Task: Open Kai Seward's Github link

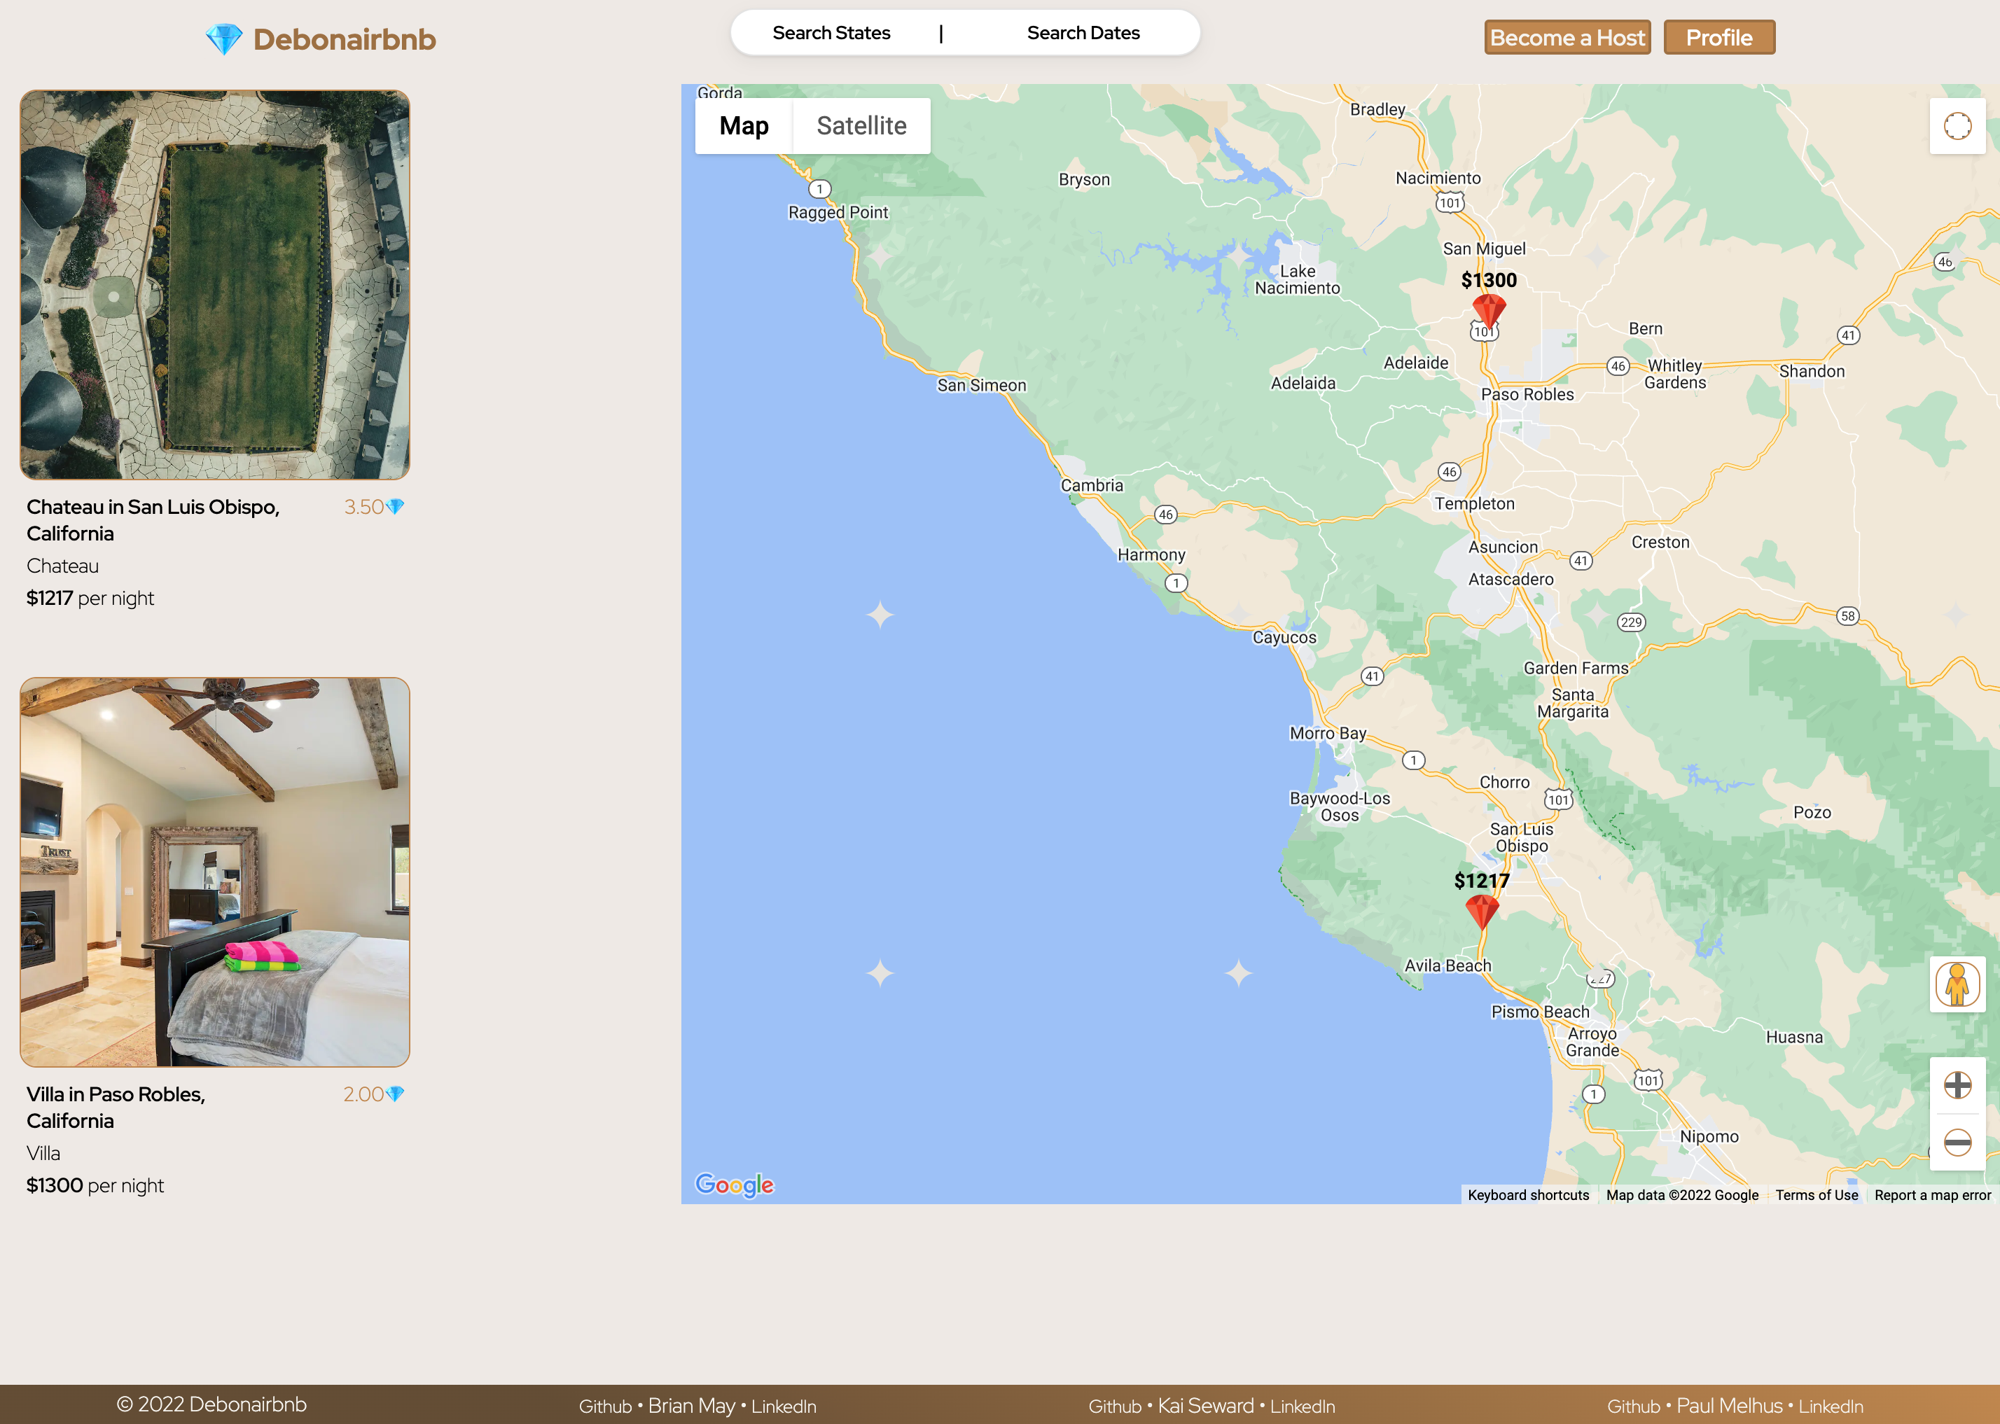Action: [x=1114, y=1406]
